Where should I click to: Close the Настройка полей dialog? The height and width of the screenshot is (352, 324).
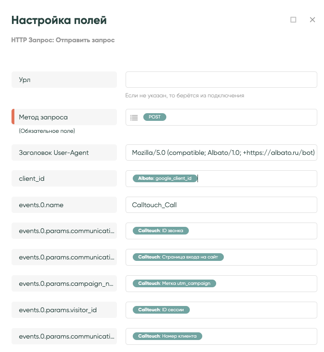tap(312, 20)
